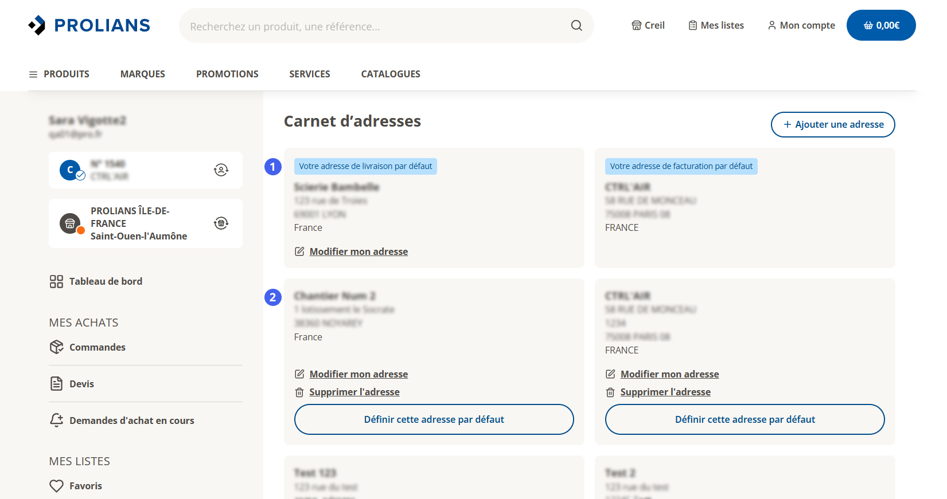Open Demandes d'achat en cours
The height and width of the screenshot is (499, 947).
coord(122,421)
